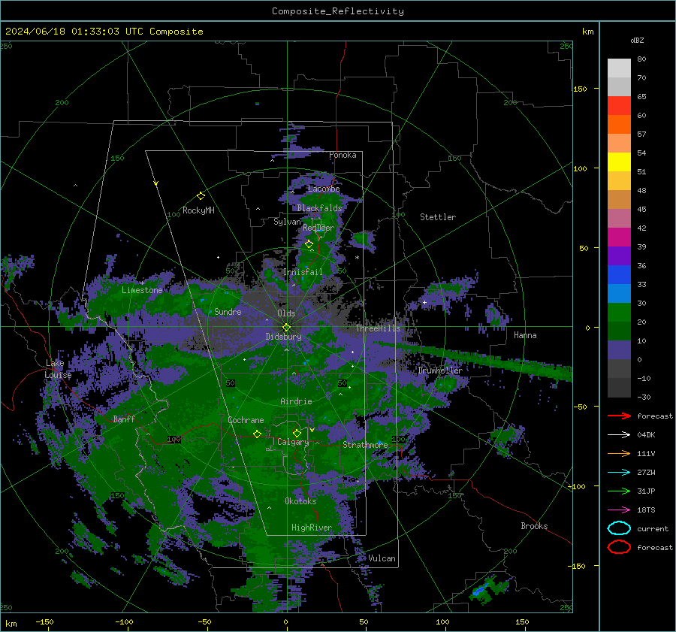
Task: Click the blue 36 dBZ color swatch
Action: [619, 275]
